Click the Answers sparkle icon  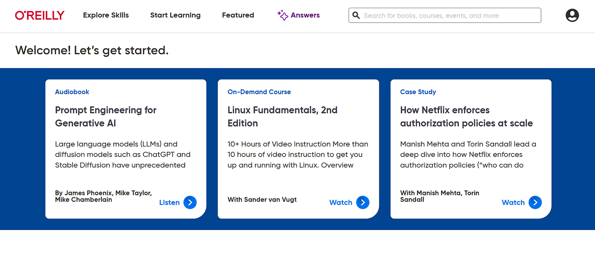pos(282,15)
